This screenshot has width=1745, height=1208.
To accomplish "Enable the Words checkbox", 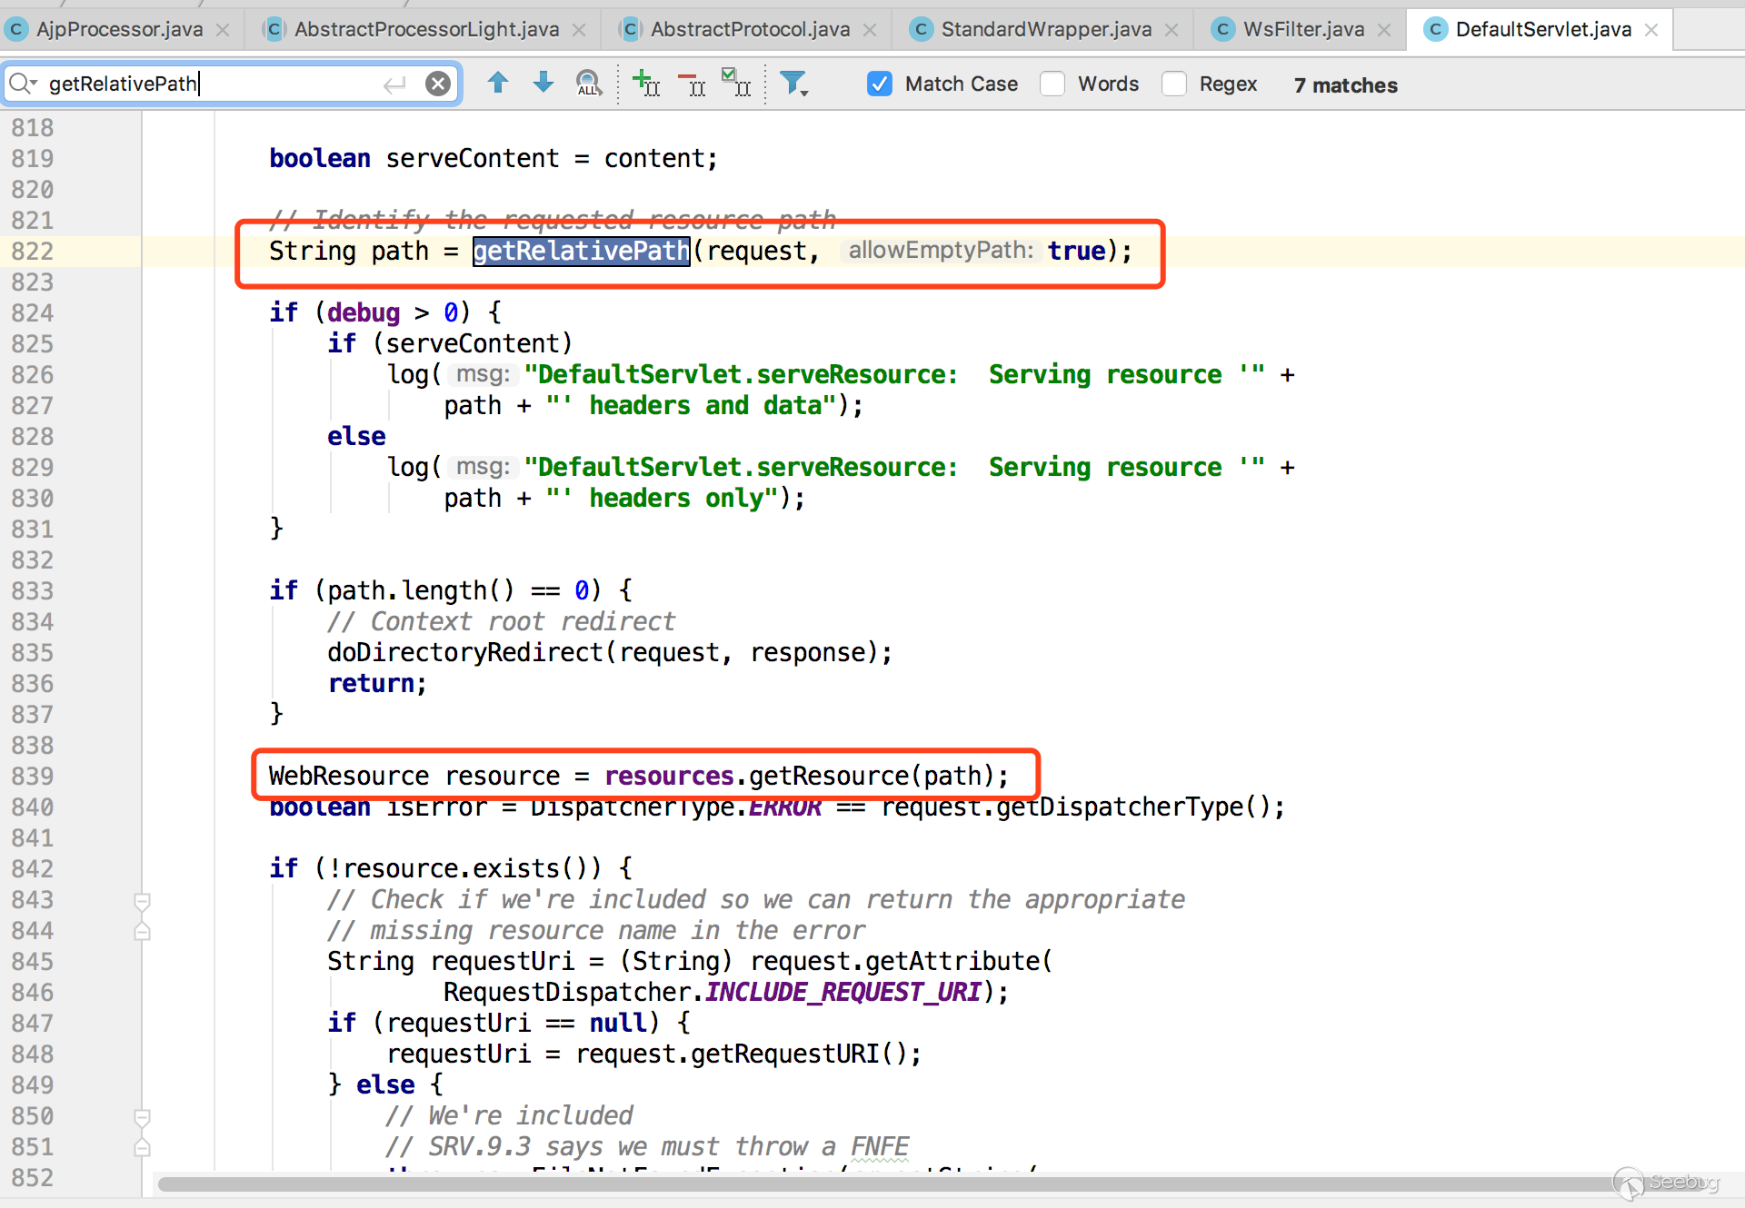I will (x=1052, y=84).
